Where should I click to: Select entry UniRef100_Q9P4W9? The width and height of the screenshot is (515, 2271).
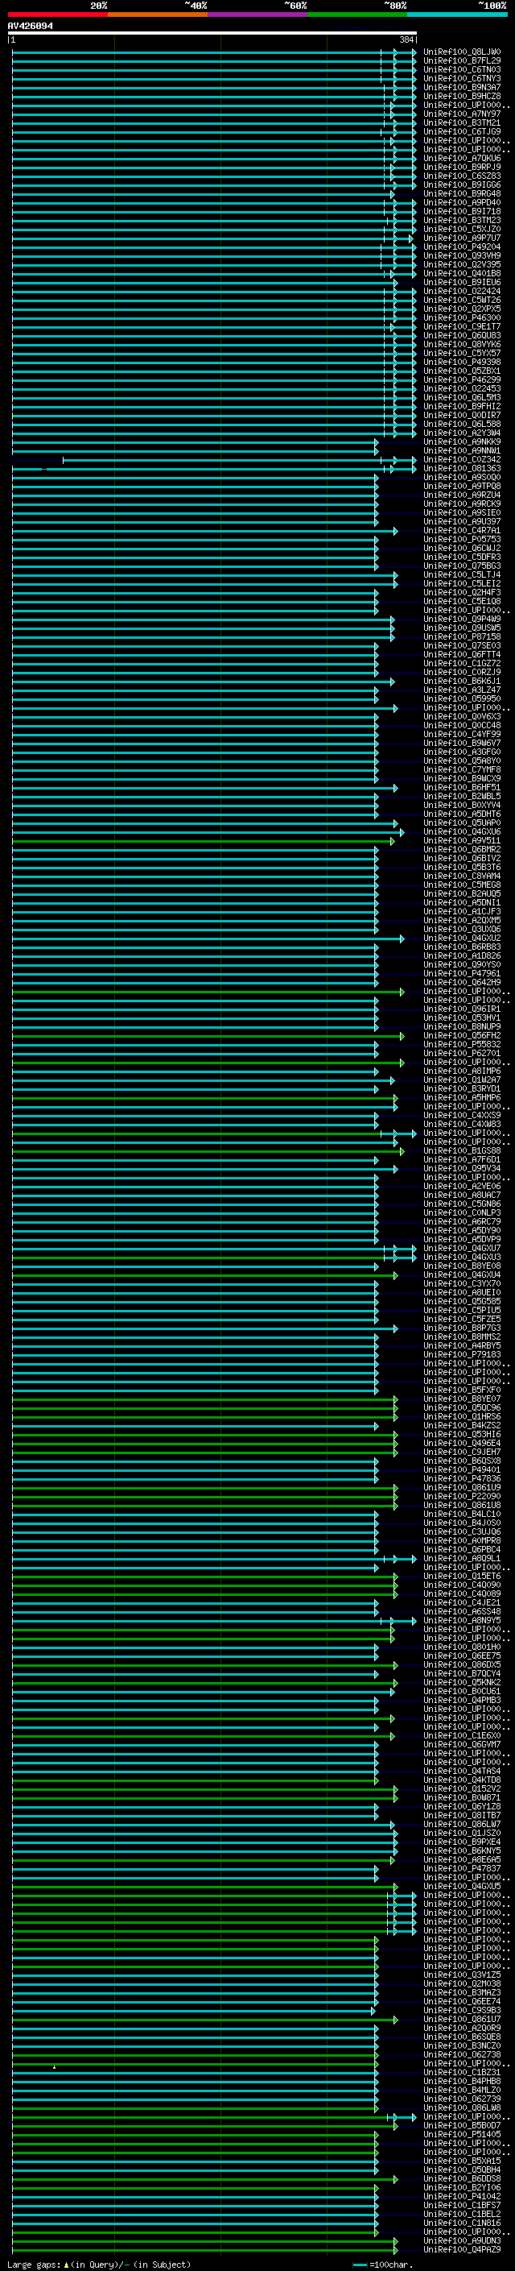(x=462, y=619)
